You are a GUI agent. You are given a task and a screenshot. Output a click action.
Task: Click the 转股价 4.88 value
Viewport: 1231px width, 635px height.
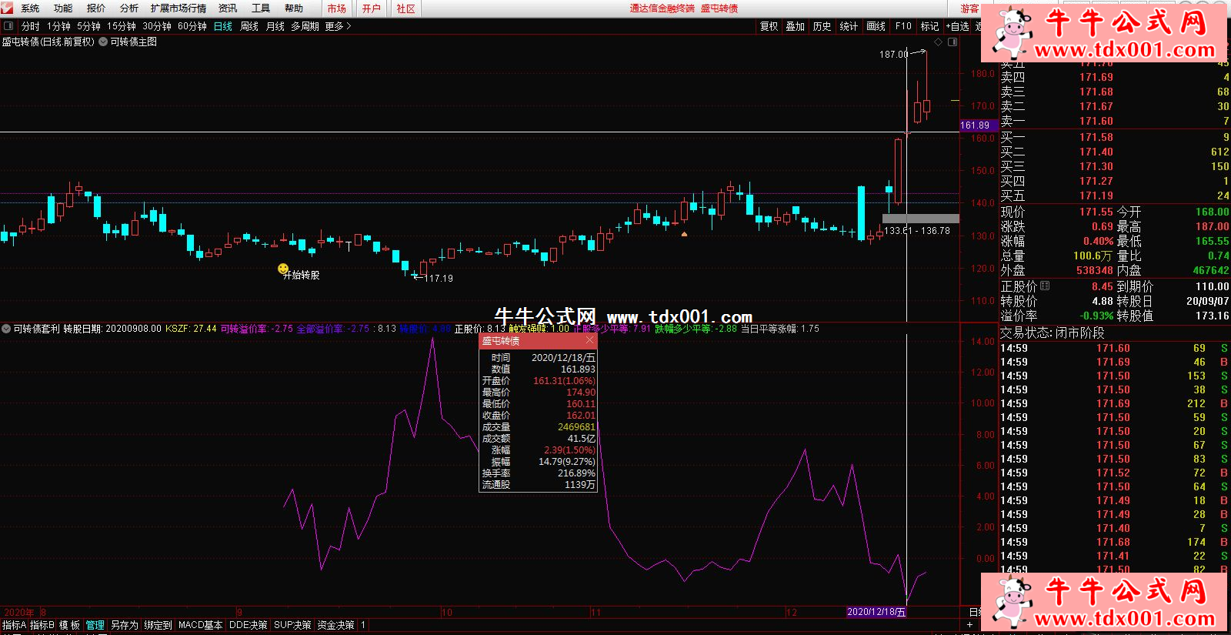click(x=1103, y=301)
